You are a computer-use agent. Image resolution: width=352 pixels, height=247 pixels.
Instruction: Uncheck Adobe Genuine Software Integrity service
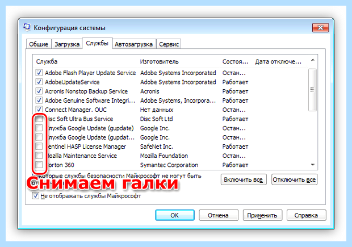[x=39, y=101]
